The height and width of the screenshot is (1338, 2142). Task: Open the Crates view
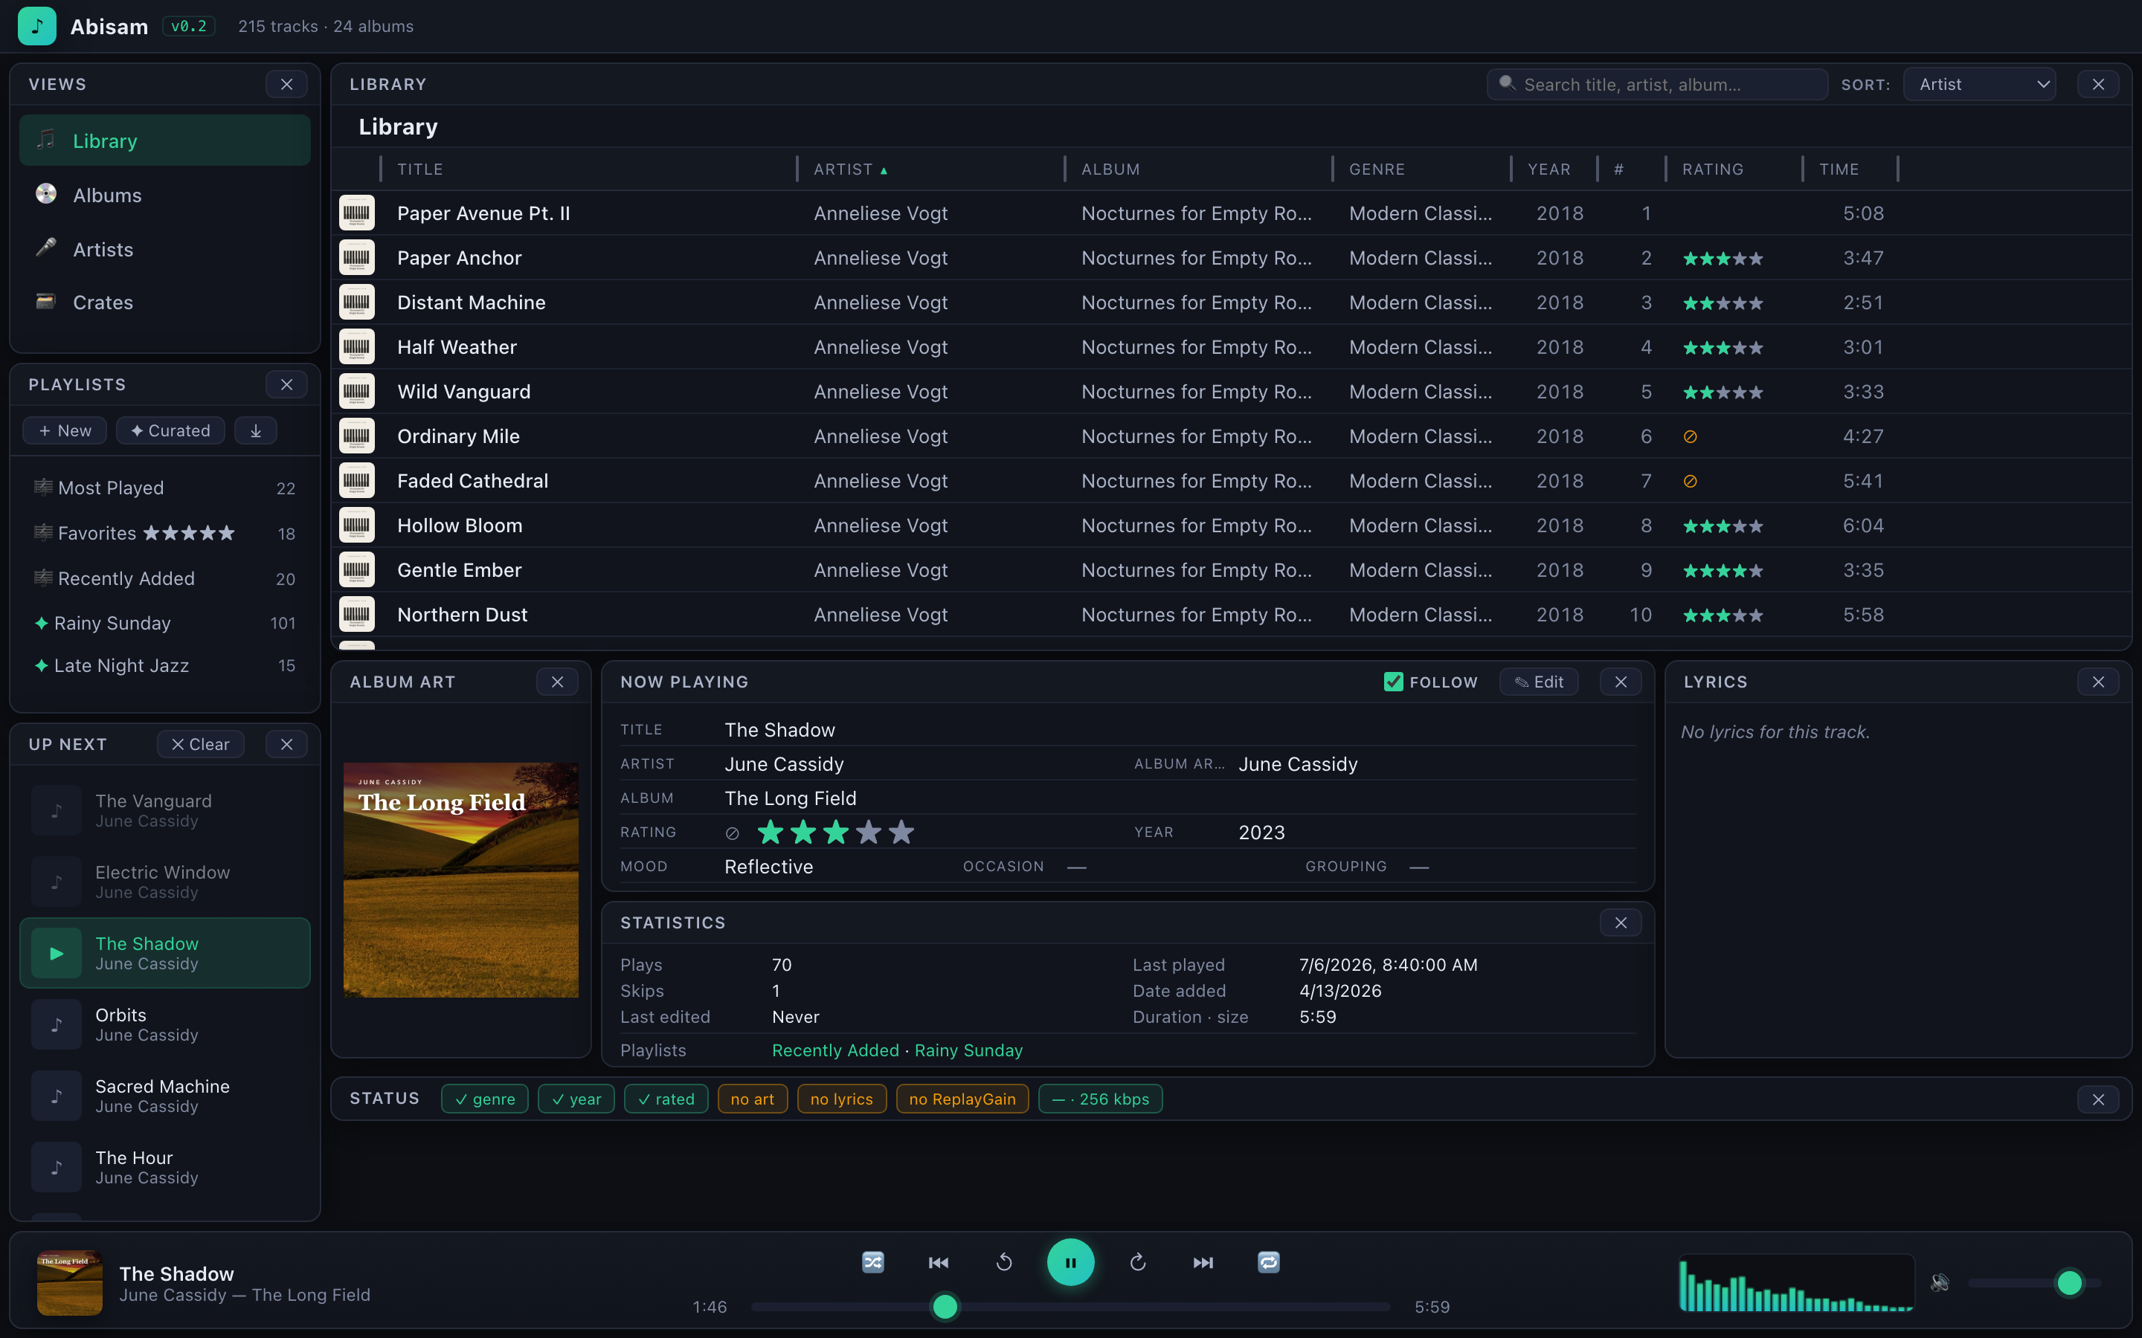pyautogui.click(x=164, y=303)
